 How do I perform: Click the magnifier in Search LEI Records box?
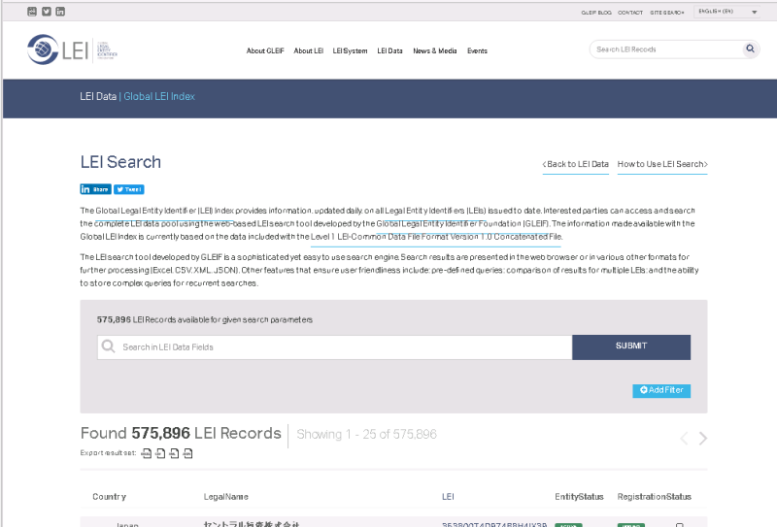click(750, 49)
